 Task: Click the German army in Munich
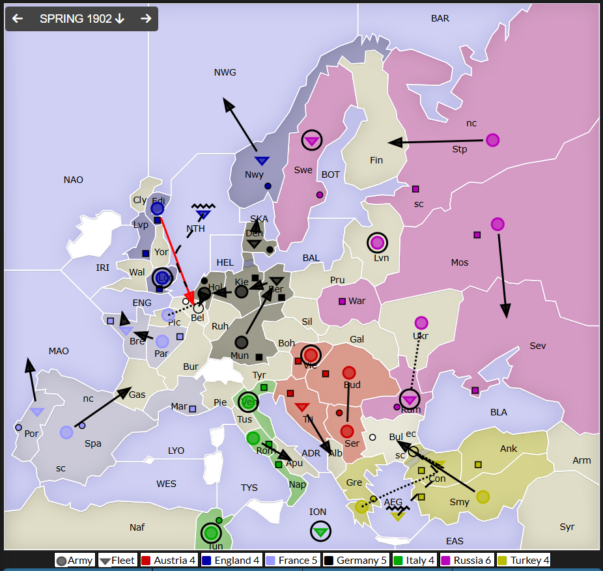pyautogui.click(x=242, y=342)
